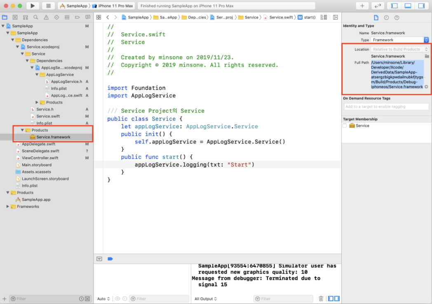Select Service.swift in navigator
Image resolution: width=432 pixels, height=304 pixels.
48,116
